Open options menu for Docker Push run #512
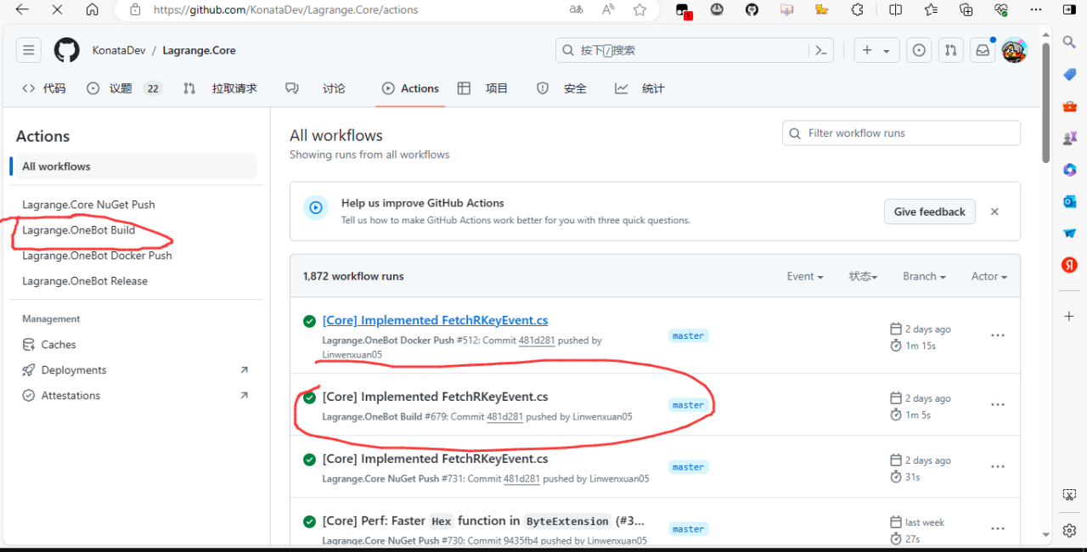The height and width of the screenshot is (552, 1087). point(998,335)
